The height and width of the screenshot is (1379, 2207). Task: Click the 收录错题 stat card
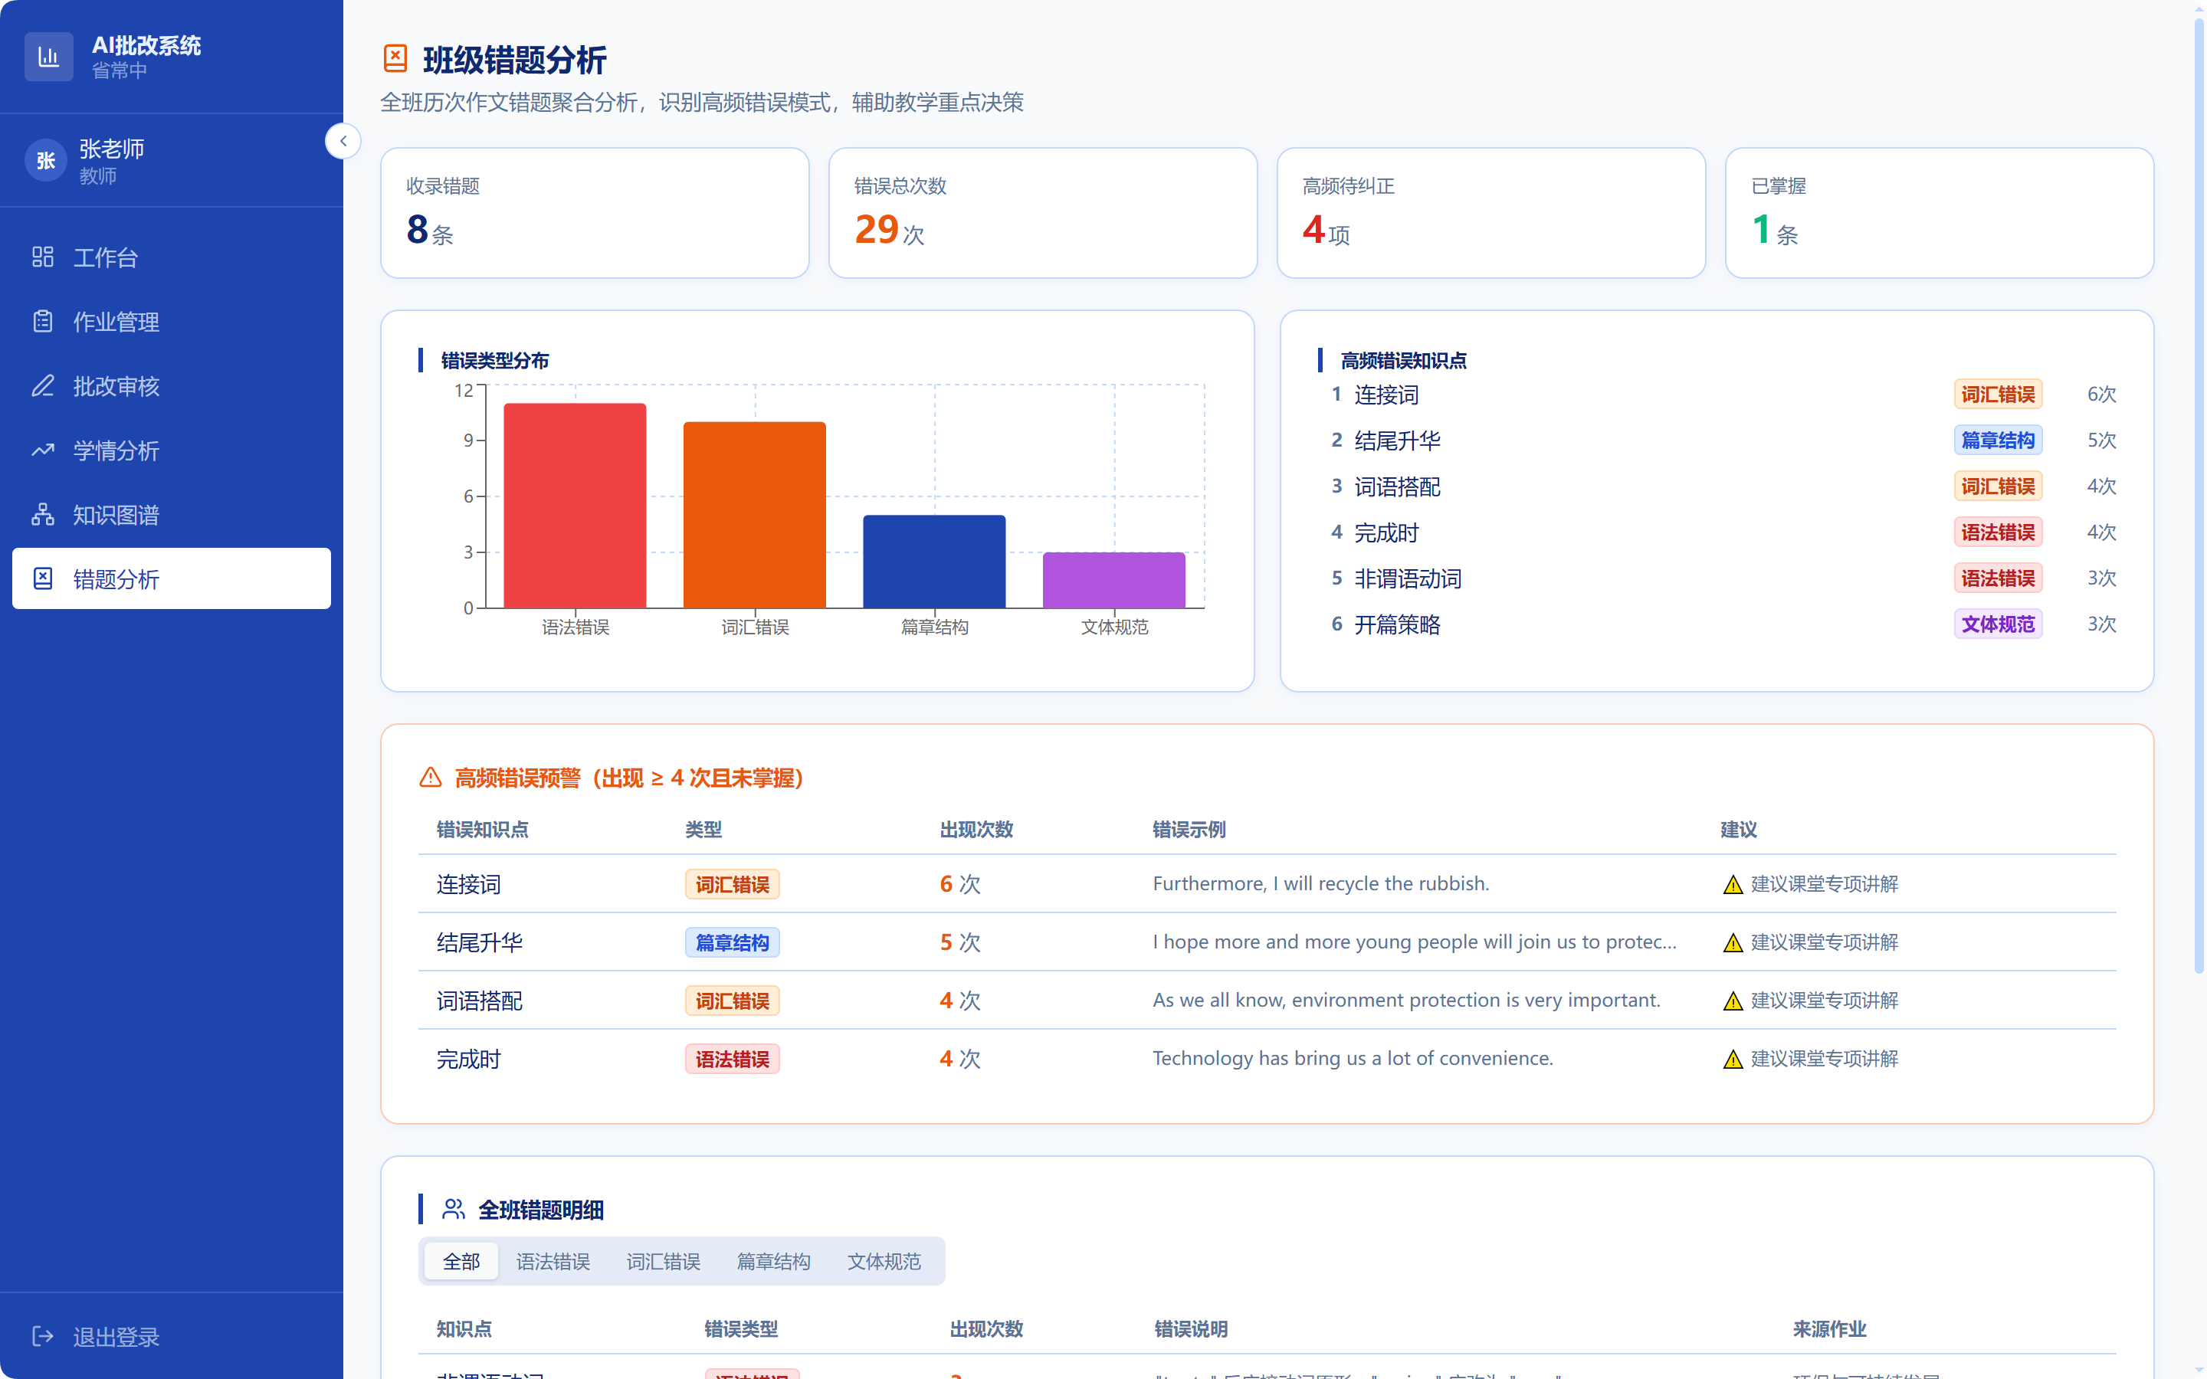click(595, 214)
